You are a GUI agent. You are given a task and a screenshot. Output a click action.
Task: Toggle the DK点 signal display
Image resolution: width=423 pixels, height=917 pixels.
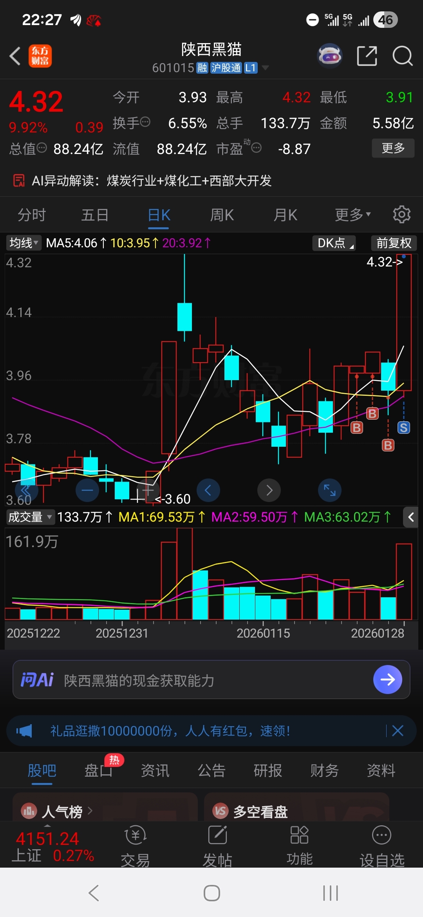(x=334, y=243)
